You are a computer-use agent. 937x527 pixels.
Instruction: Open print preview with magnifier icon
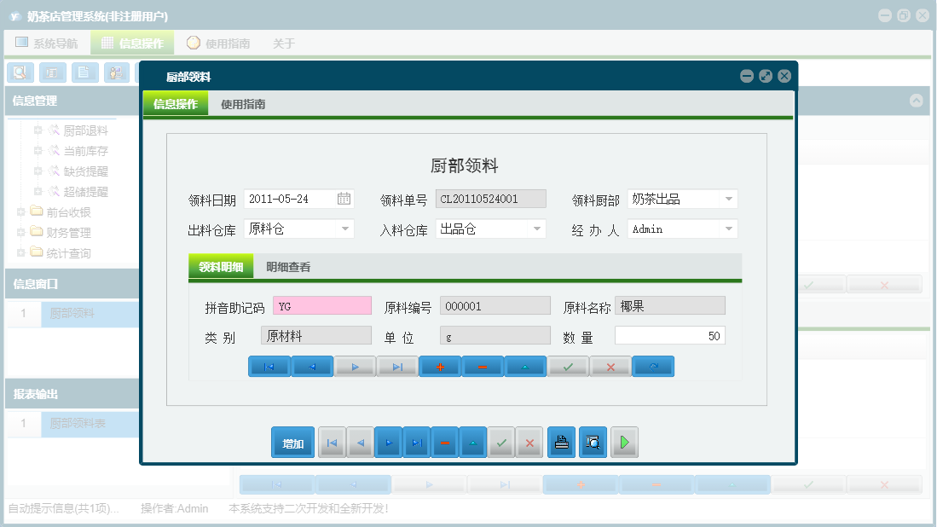[x=593, y=442]
